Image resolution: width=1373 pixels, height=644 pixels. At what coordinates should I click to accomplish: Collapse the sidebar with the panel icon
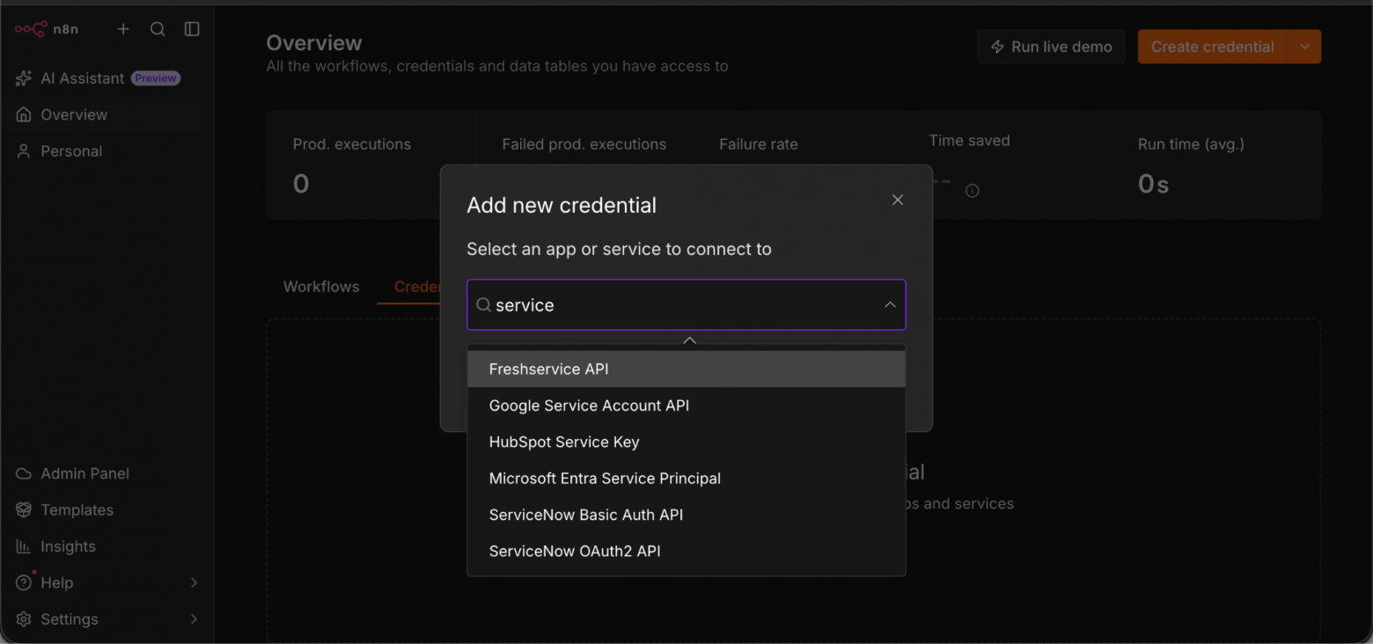point(192,29)
